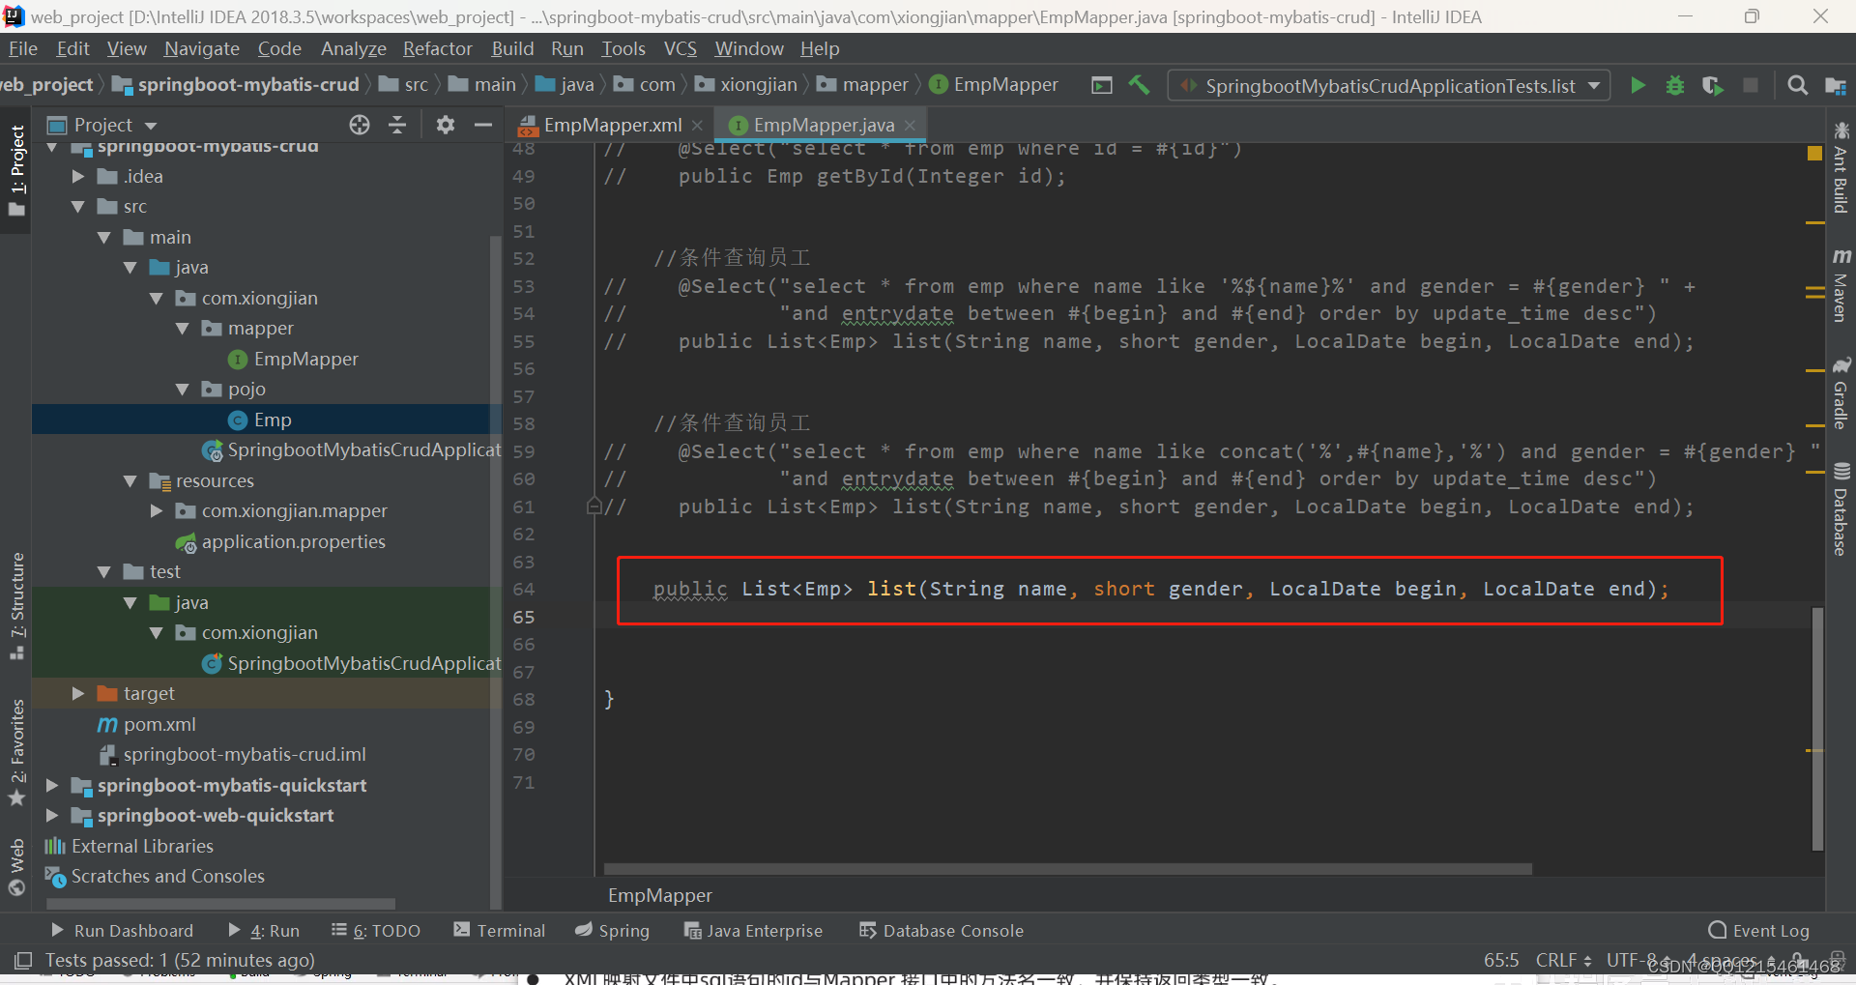
Task: Click the src breadcrumb in navigation bar
Action: coord(405,85)
